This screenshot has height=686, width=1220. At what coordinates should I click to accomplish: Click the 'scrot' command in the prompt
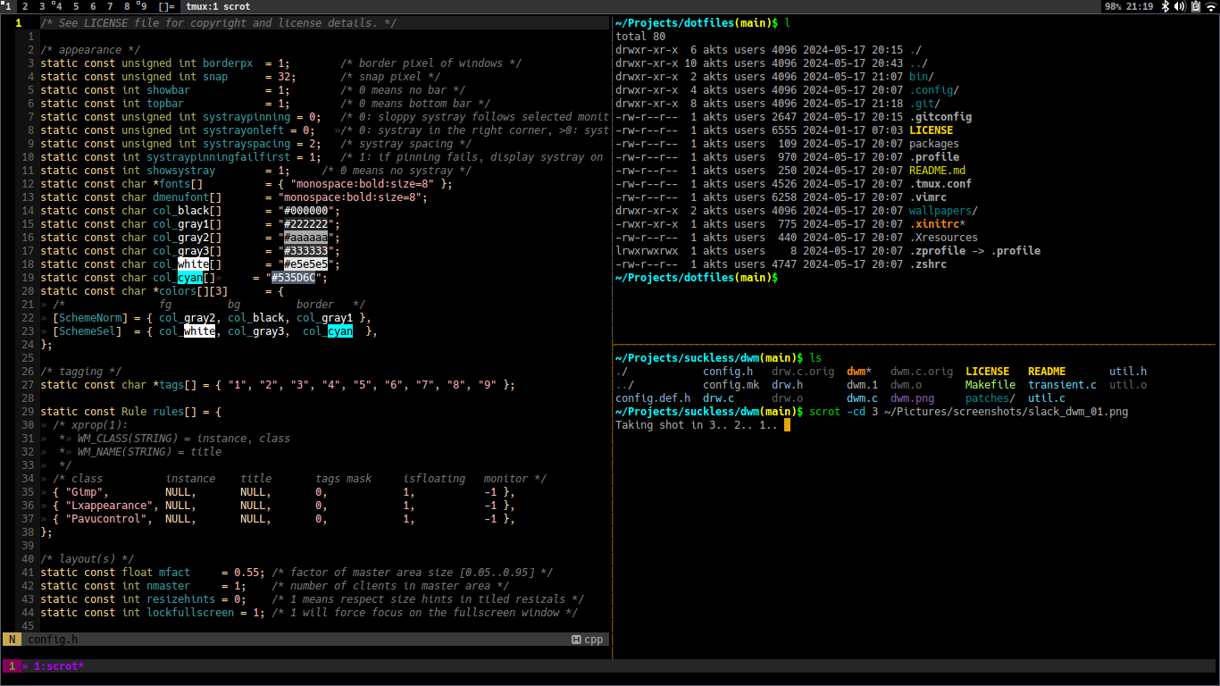tap(825, 412)
